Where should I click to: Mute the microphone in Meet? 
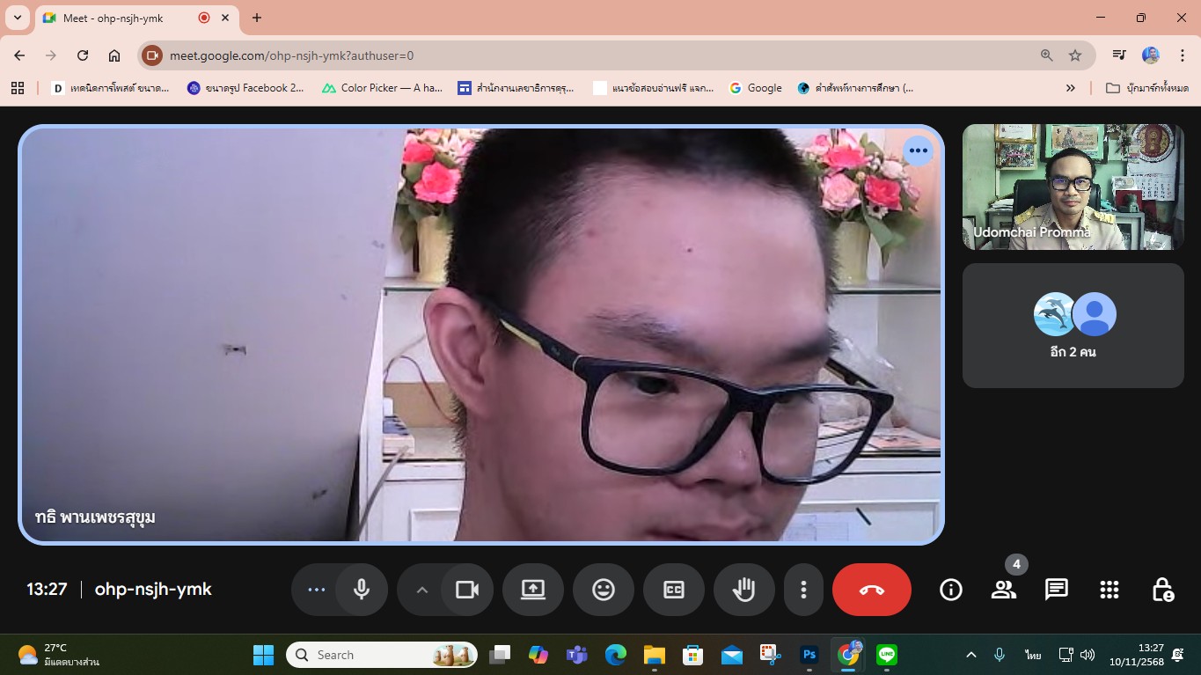[361, 590]
